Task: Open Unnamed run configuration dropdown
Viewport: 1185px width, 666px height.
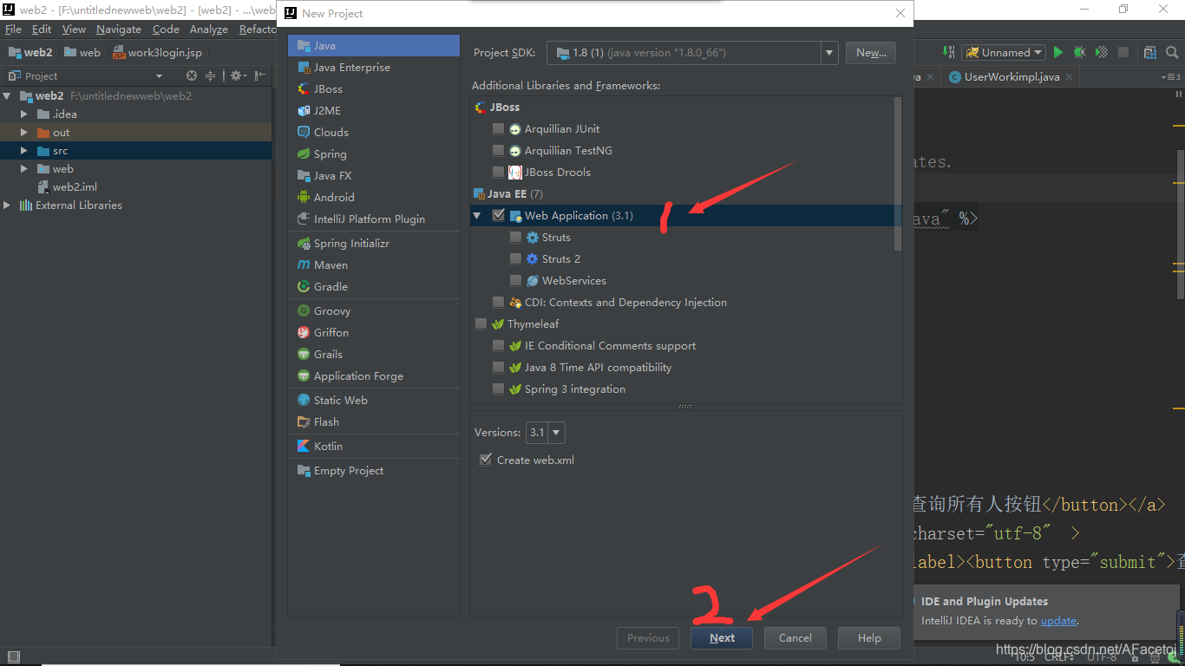Action: point(1003,52)
